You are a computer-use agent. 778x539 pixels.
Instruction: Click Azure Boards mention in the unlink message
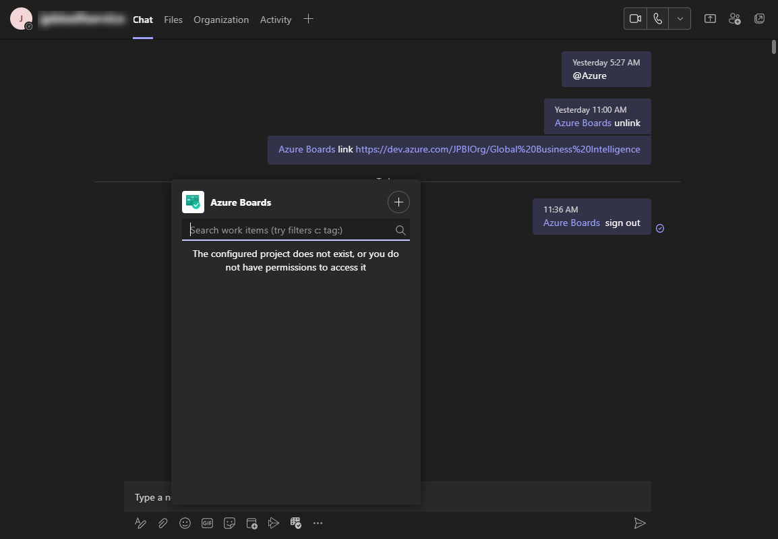point(583,123)
